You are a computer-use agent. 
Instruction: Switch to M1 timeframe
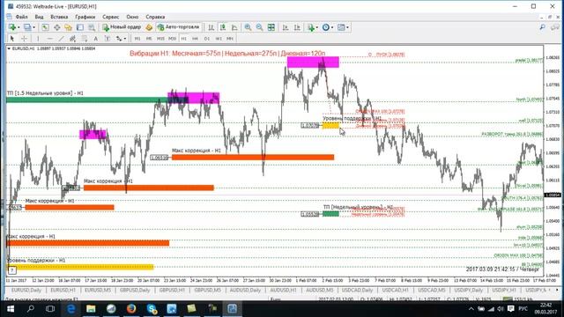[x=137, y=39]
